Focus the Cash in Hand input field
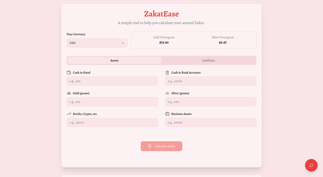This screenshot has height=177, width=323. click(112, 81)
